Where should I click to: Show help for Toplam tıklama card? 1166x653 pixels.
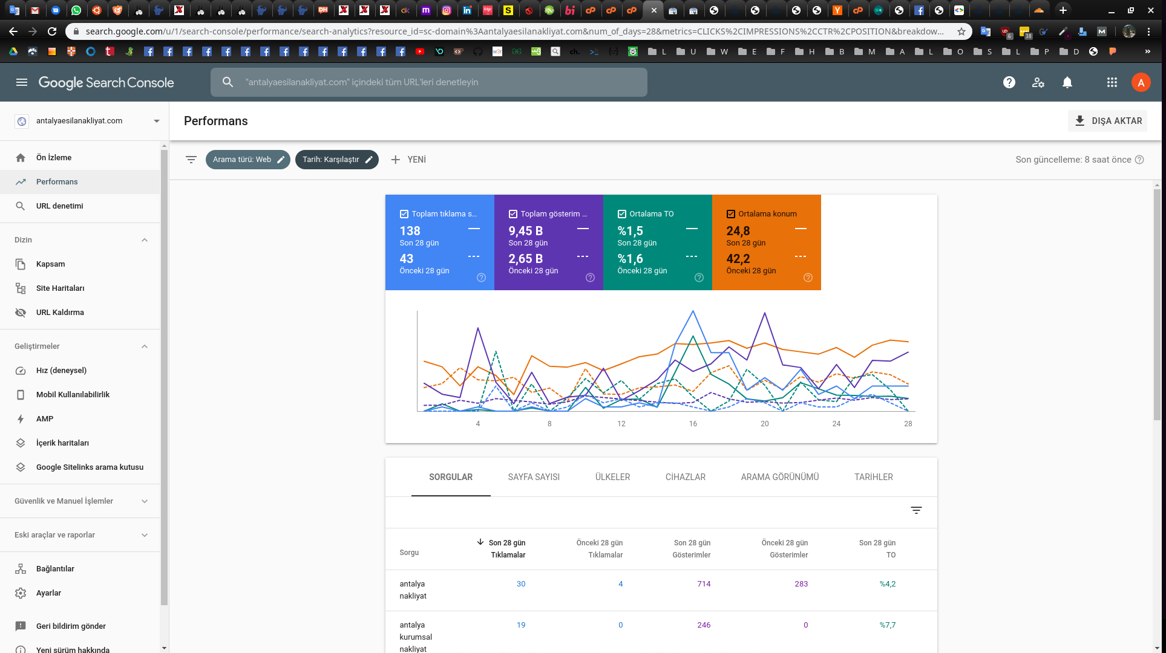pos(482,278)
